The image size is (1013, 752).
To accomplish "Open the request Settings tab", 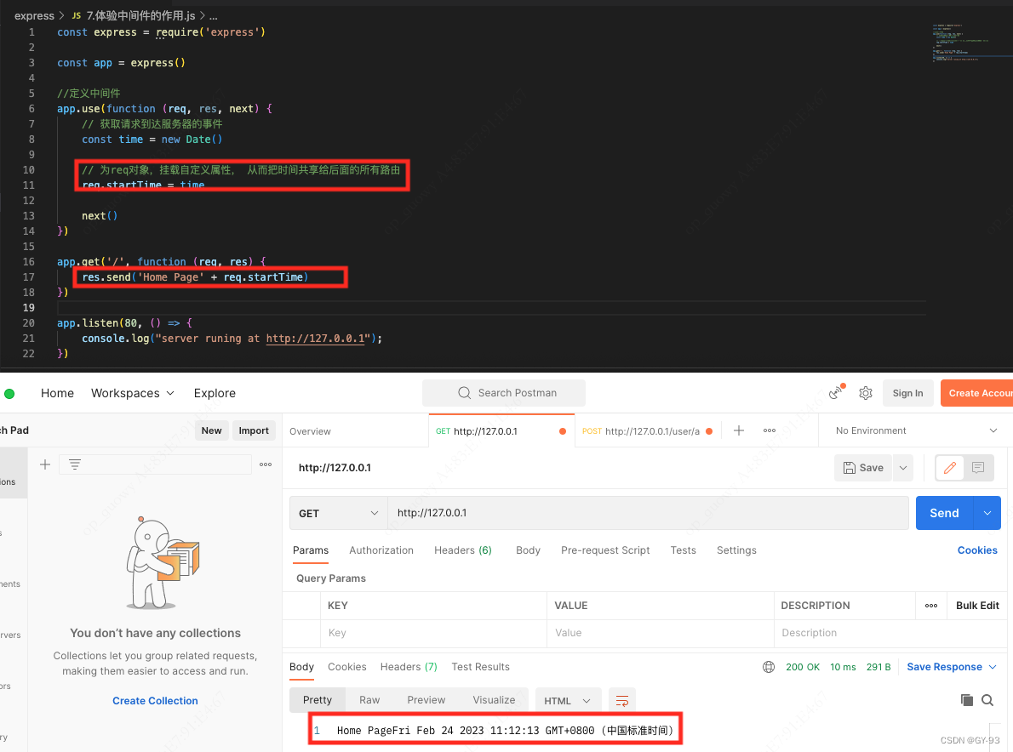I will [736, 550].
